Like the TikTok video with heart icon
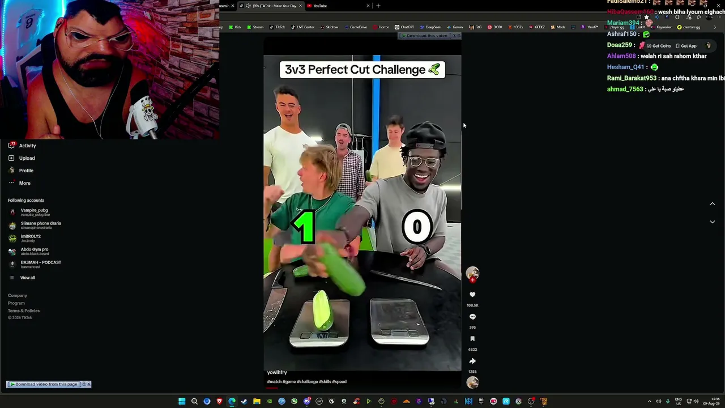Screen dimensions: 725x408 click(472, 295)
